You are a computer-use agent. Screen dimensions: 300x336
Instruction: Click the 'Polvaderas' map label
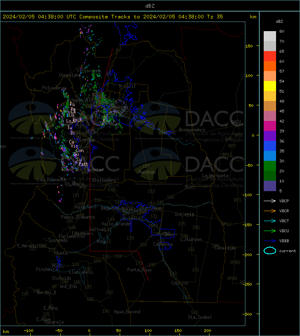(54, 88)
